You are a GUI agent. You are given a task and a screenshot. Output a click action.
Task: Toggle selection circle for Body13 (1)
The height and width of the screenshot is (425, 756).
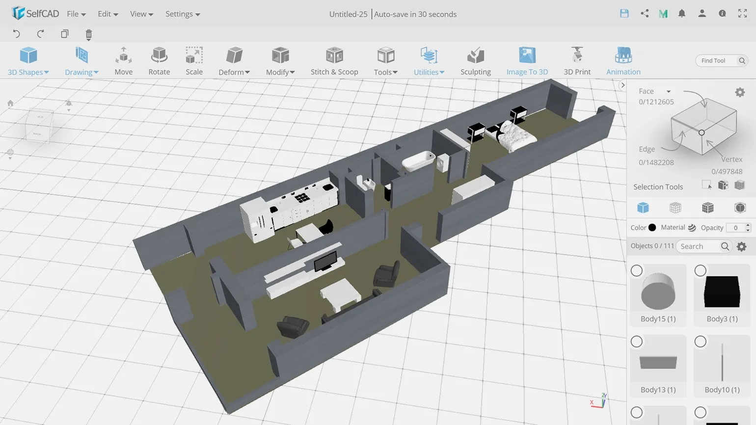637,342
